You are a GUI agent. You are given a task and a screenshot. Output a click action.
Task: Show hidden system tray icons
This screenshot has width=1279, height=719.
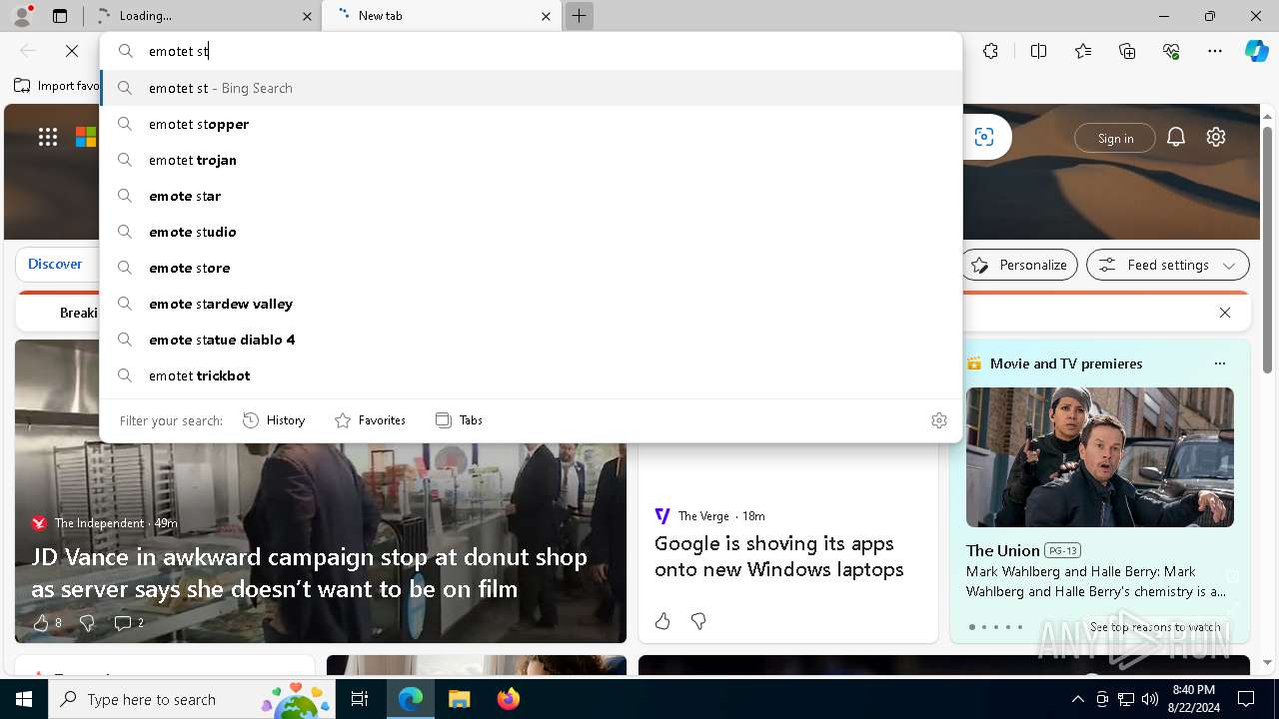1077,699
